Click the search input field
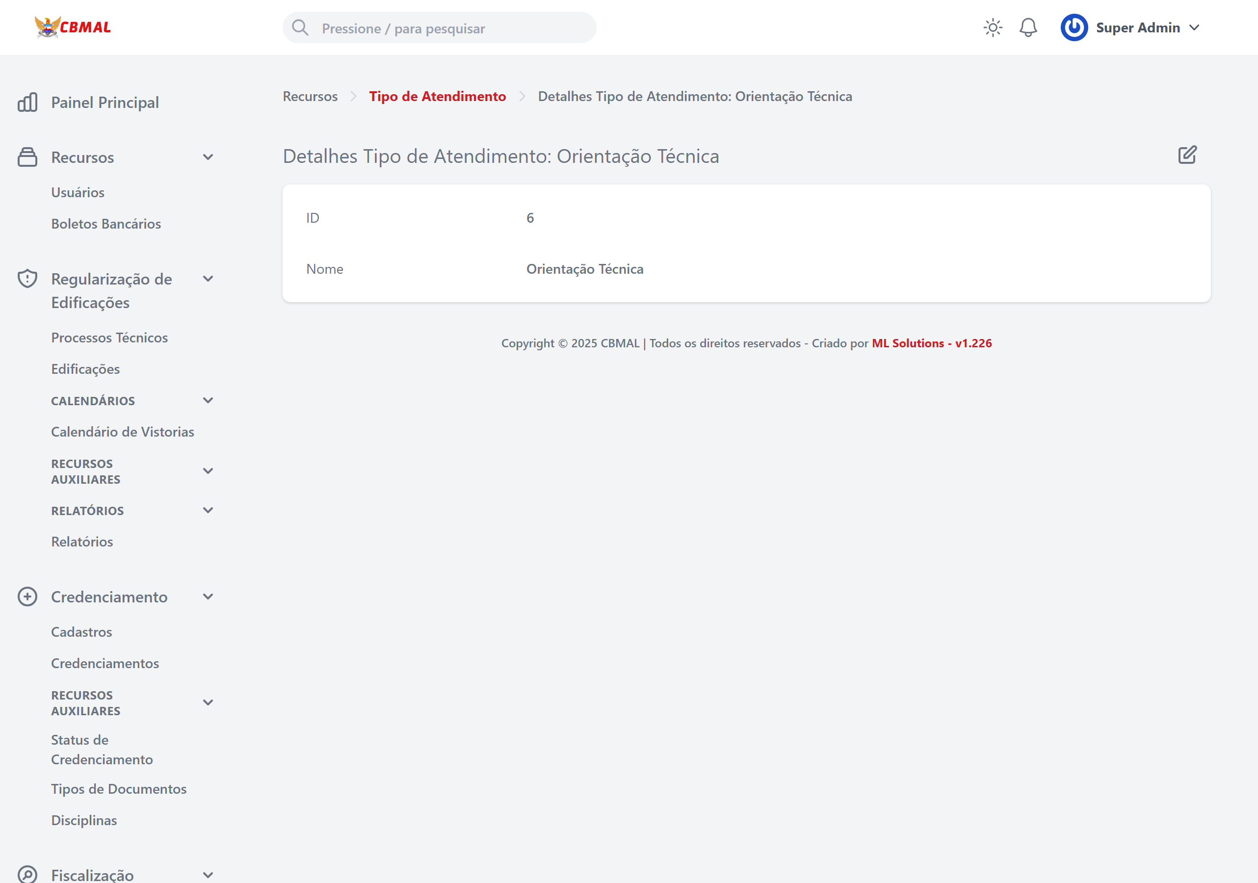The image size is (1258, 883). [x=438, y=27]
